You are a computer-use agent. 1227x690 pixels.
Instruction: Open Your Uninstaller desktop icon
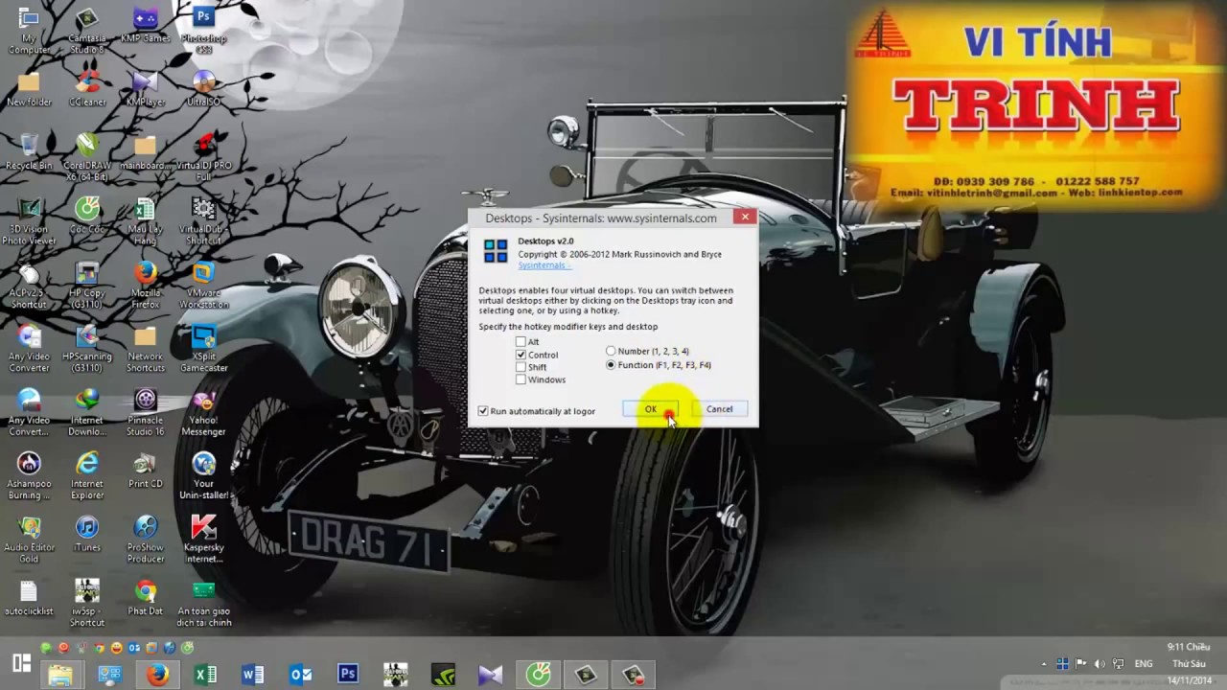tap(203, 474)
